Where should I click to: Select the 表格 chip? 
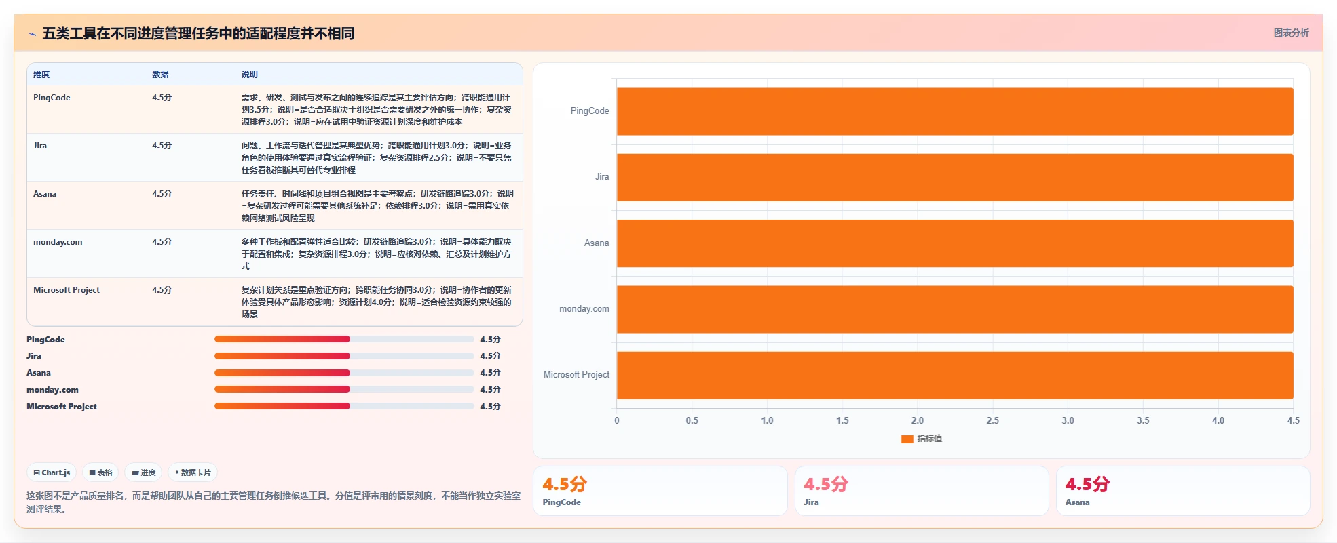[100, 472]
